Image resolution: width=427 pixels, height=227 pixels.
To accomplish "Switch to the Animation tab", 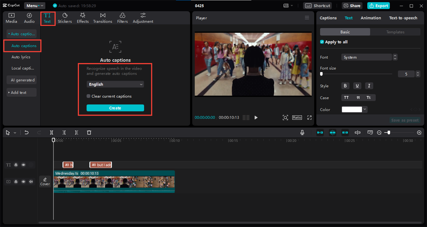I will pos(371,18).
